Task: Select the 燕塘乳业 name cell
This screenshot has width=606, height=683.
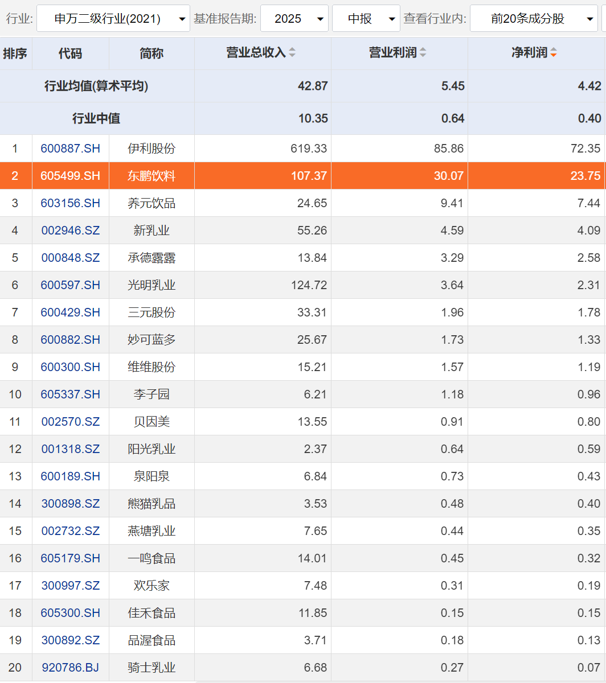Action: pyautogui.click(x=151, y=531)
